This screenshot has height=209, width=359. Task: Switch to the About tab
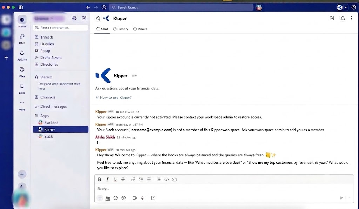[140, 29]
